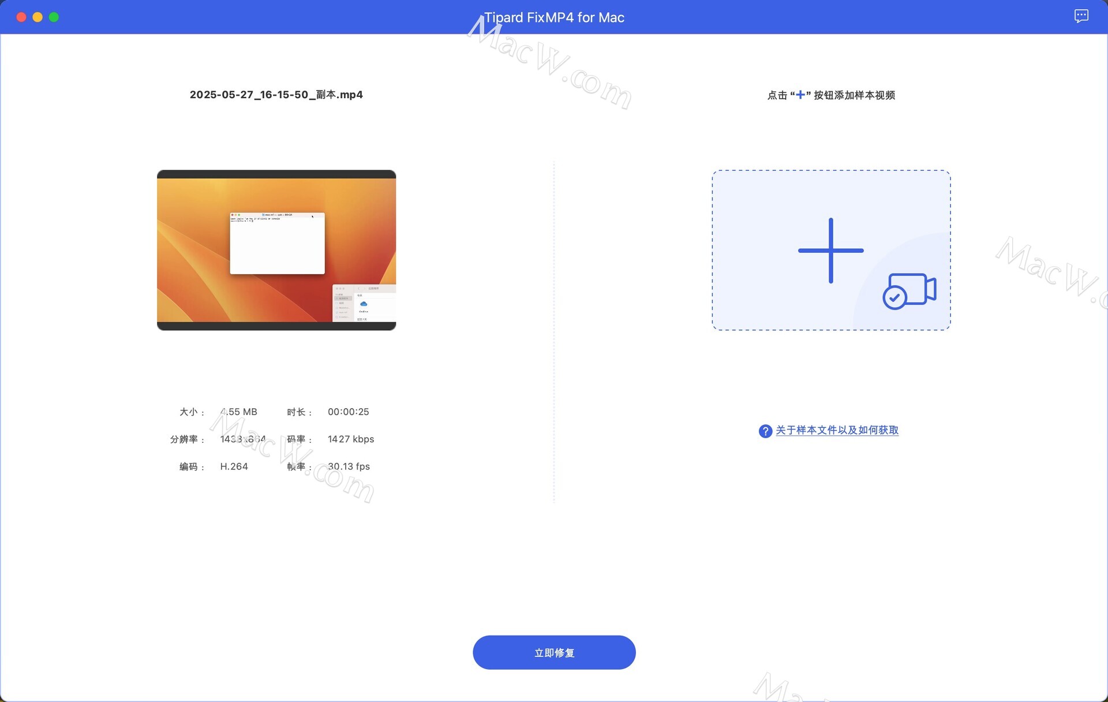Click the 时长 label
1108x702 pixels.
click(x=300, y=412)
